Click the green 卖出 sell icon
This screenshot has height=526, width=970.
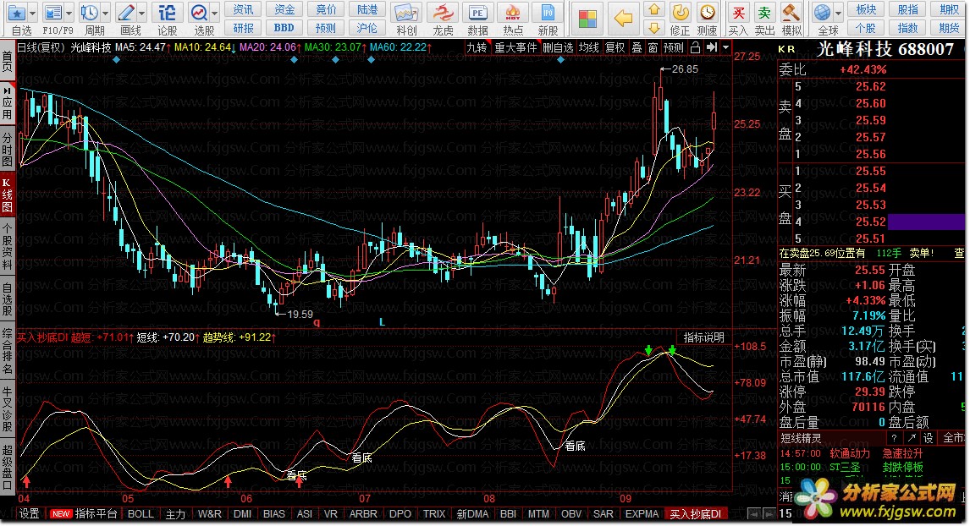764,13
